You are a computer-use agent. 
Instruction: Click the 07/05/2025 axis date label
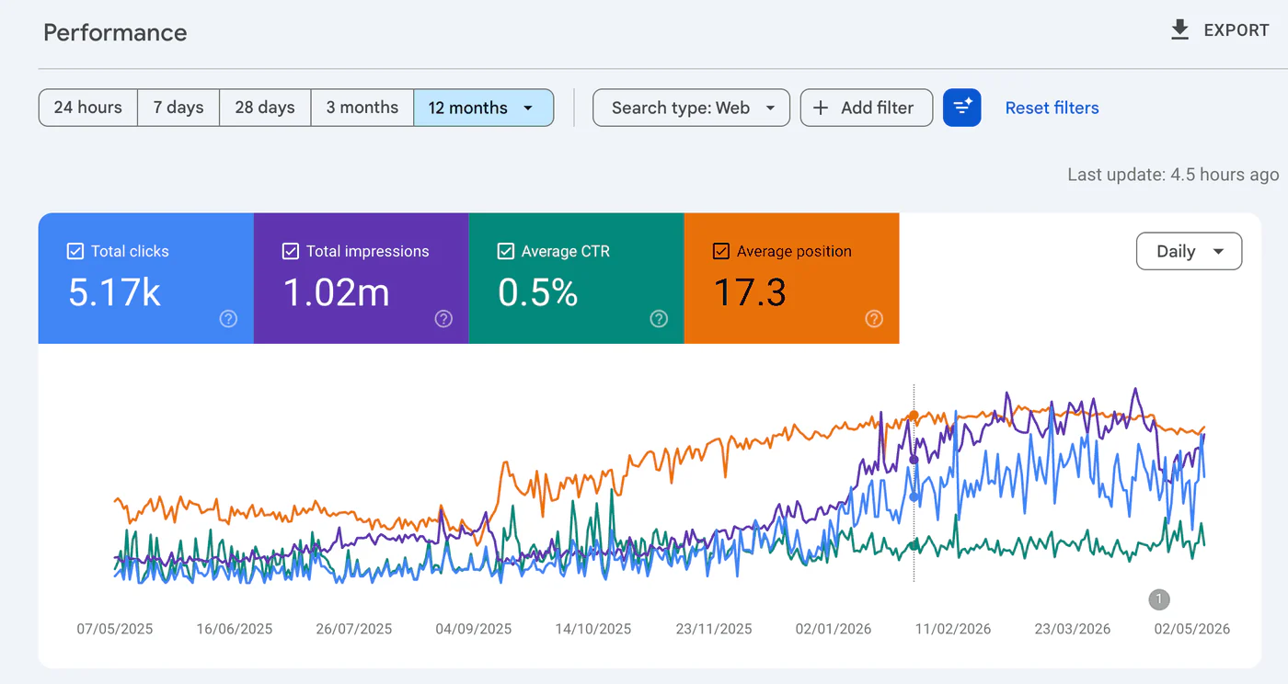click(x=115, y=629)
